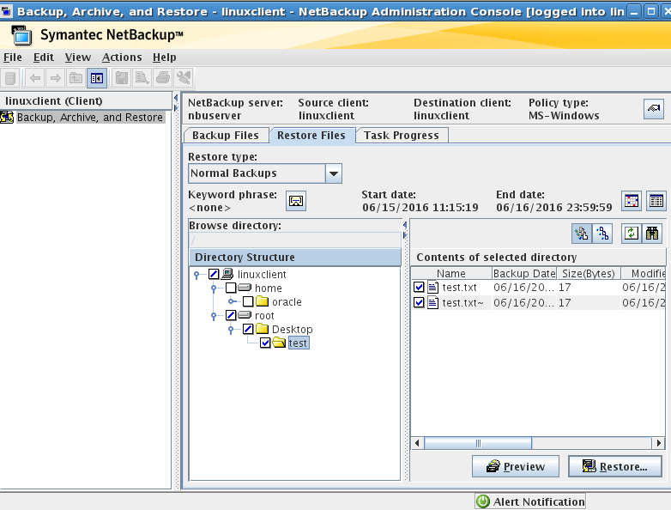Open the backup history table icon

[656, 201]
